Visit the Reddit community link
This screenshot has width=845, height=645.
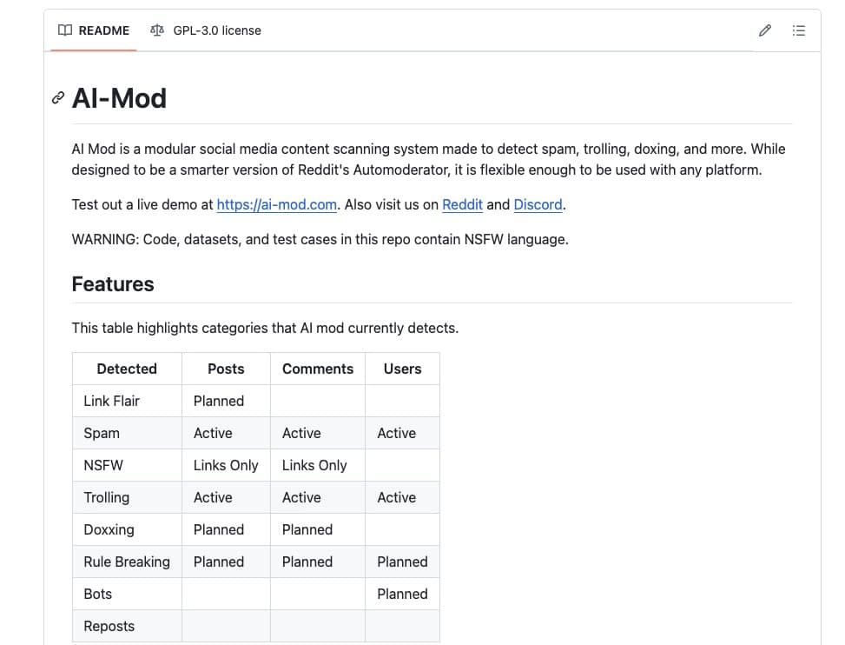coord(462,204)
